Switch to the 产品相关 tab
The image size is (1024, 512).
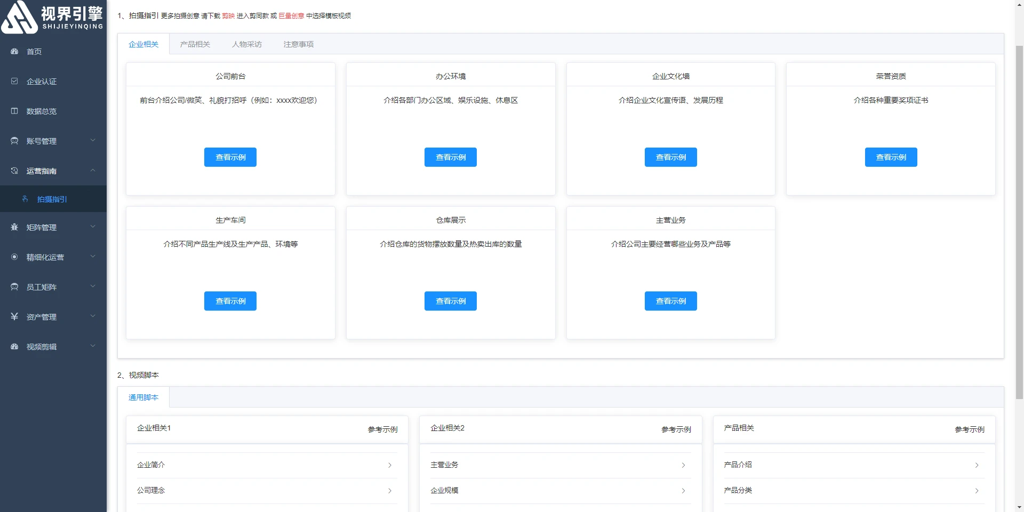(195, 44)
